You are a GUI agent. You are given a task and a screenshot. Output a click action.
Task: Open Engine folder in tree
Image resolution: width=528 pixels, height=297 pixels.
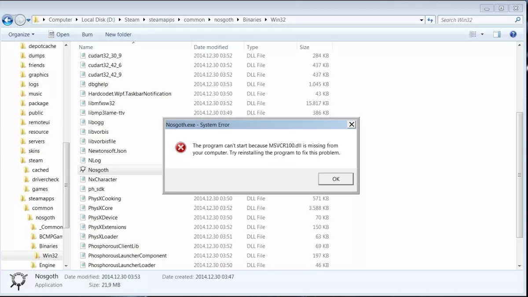47,265
